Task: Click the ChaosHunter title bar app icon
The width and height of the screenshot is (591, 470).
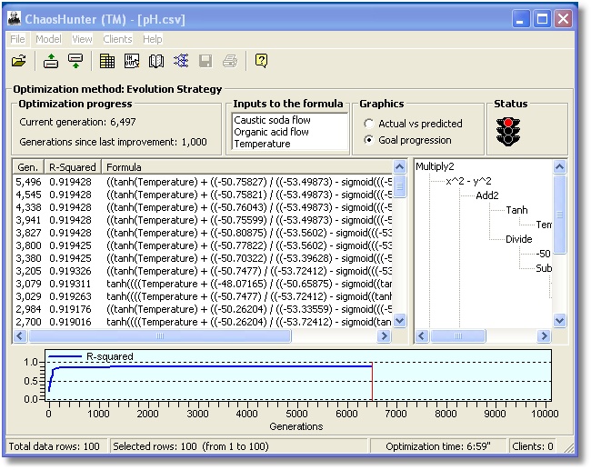Action: pyautogui.click(x=15, y=18)
